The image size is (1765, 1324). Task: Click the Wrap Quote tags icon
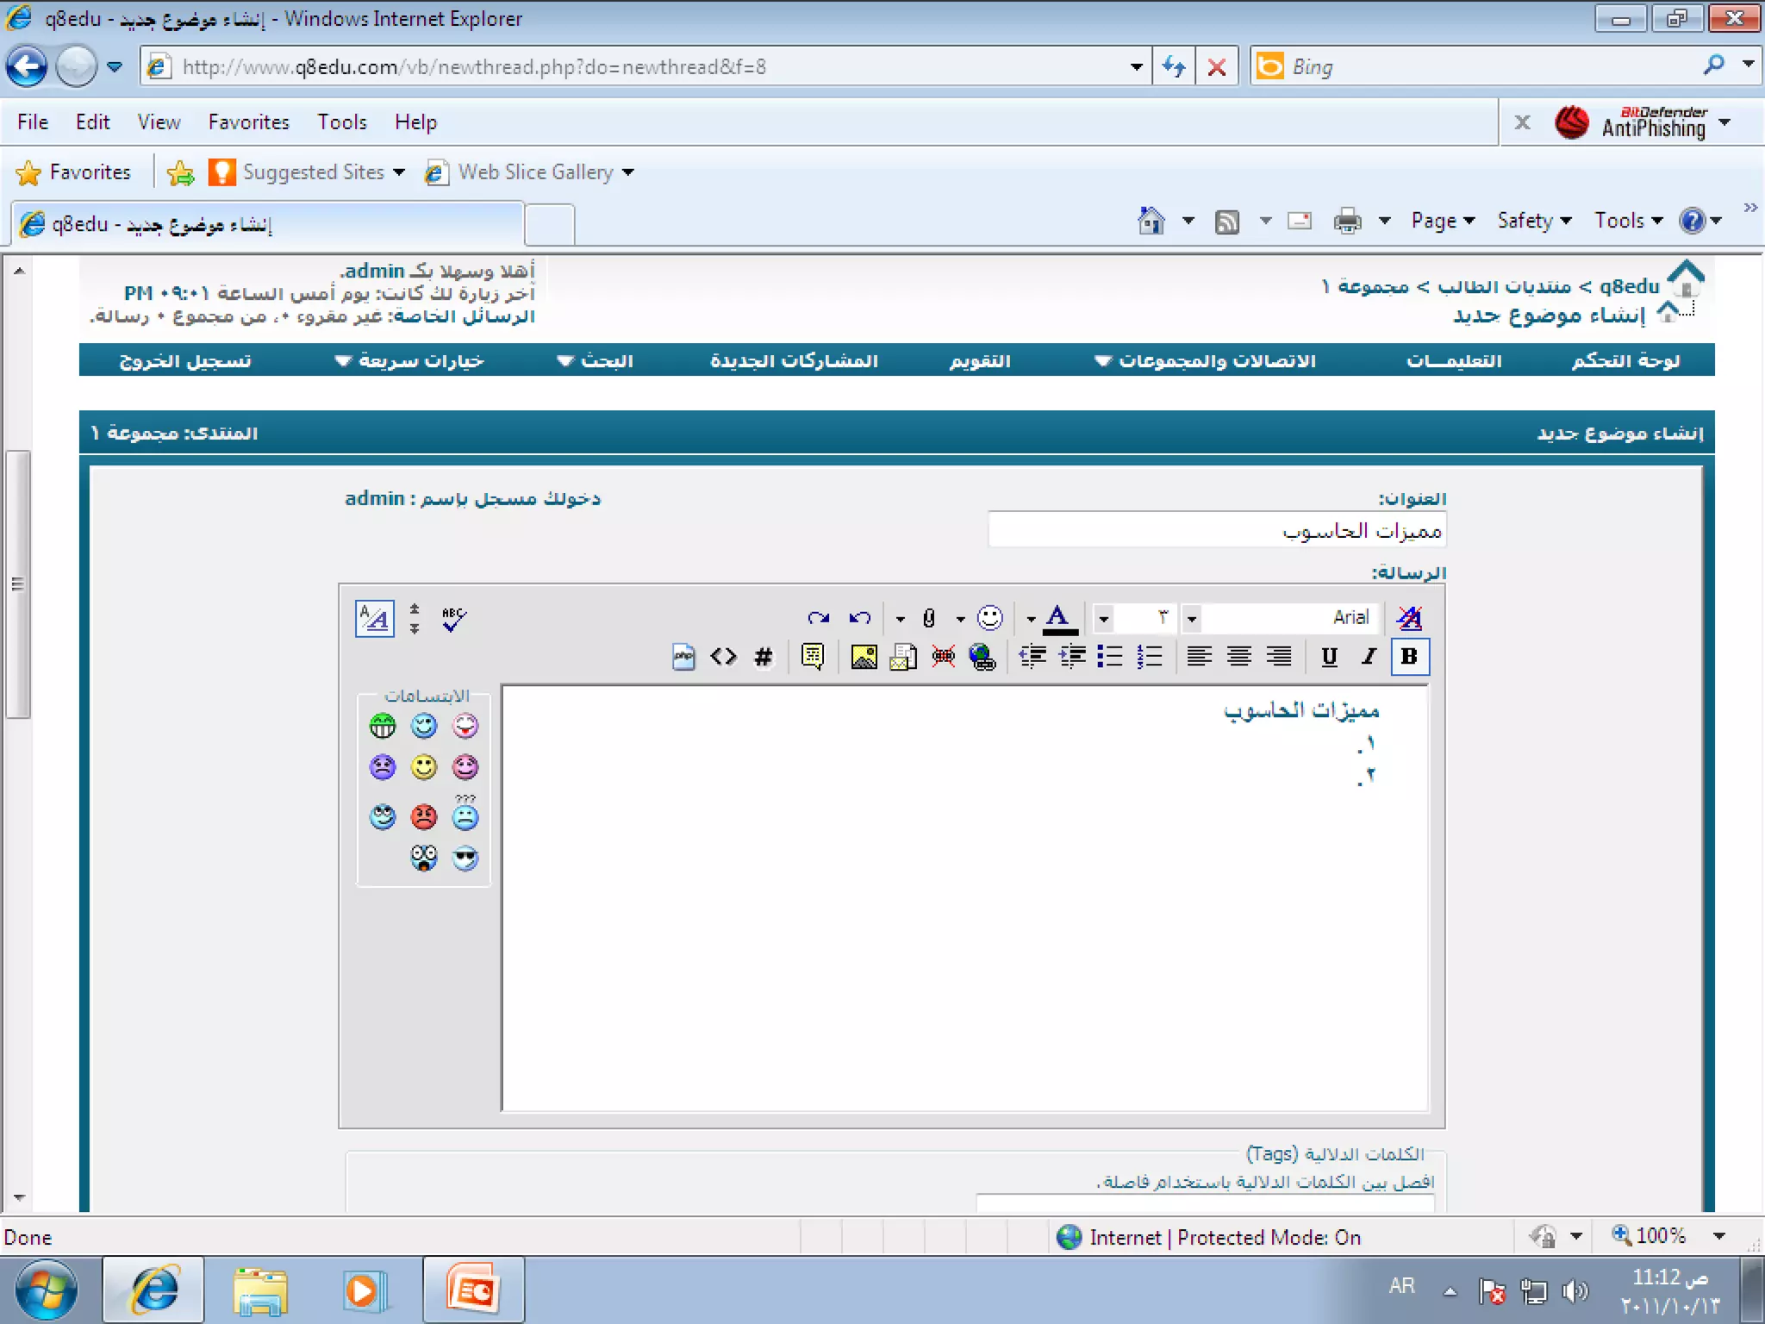pos(812,657)
